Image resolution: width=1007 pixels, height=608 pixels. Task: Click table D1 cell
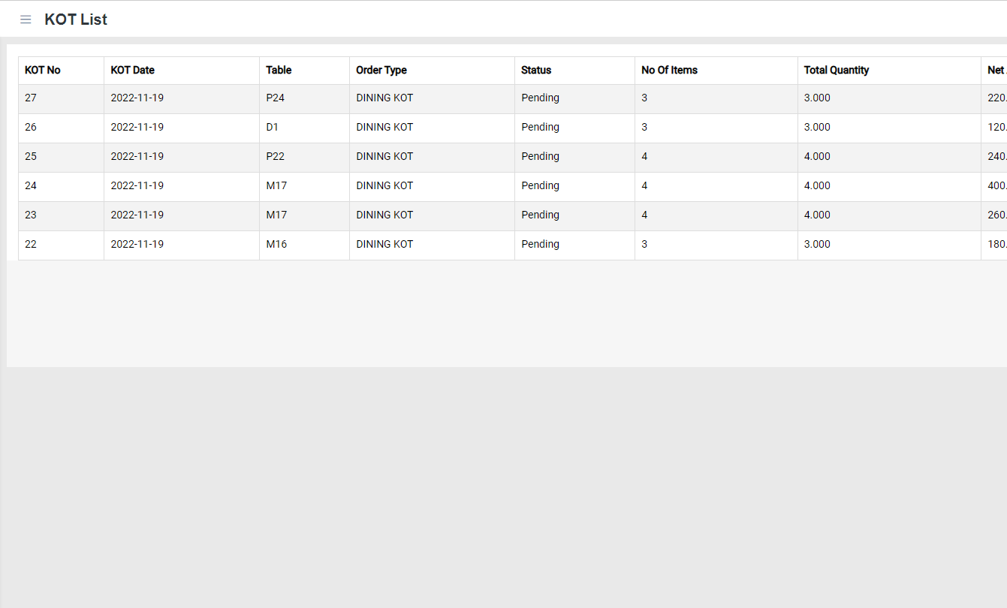coord(272,127)
